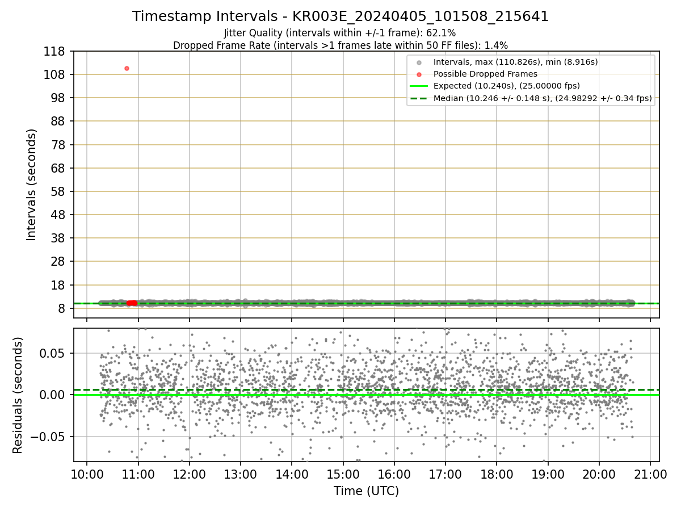The image size is (681, 511).
Task: Click the 58 tick label on the intervals axis
Action: click(x=59, y=191)
